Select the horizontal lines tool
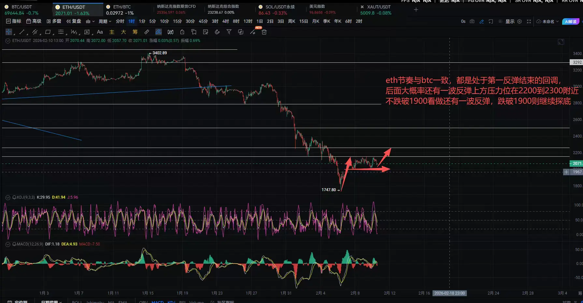This screenshot has width=583, height=303. [x=61, y=32]
